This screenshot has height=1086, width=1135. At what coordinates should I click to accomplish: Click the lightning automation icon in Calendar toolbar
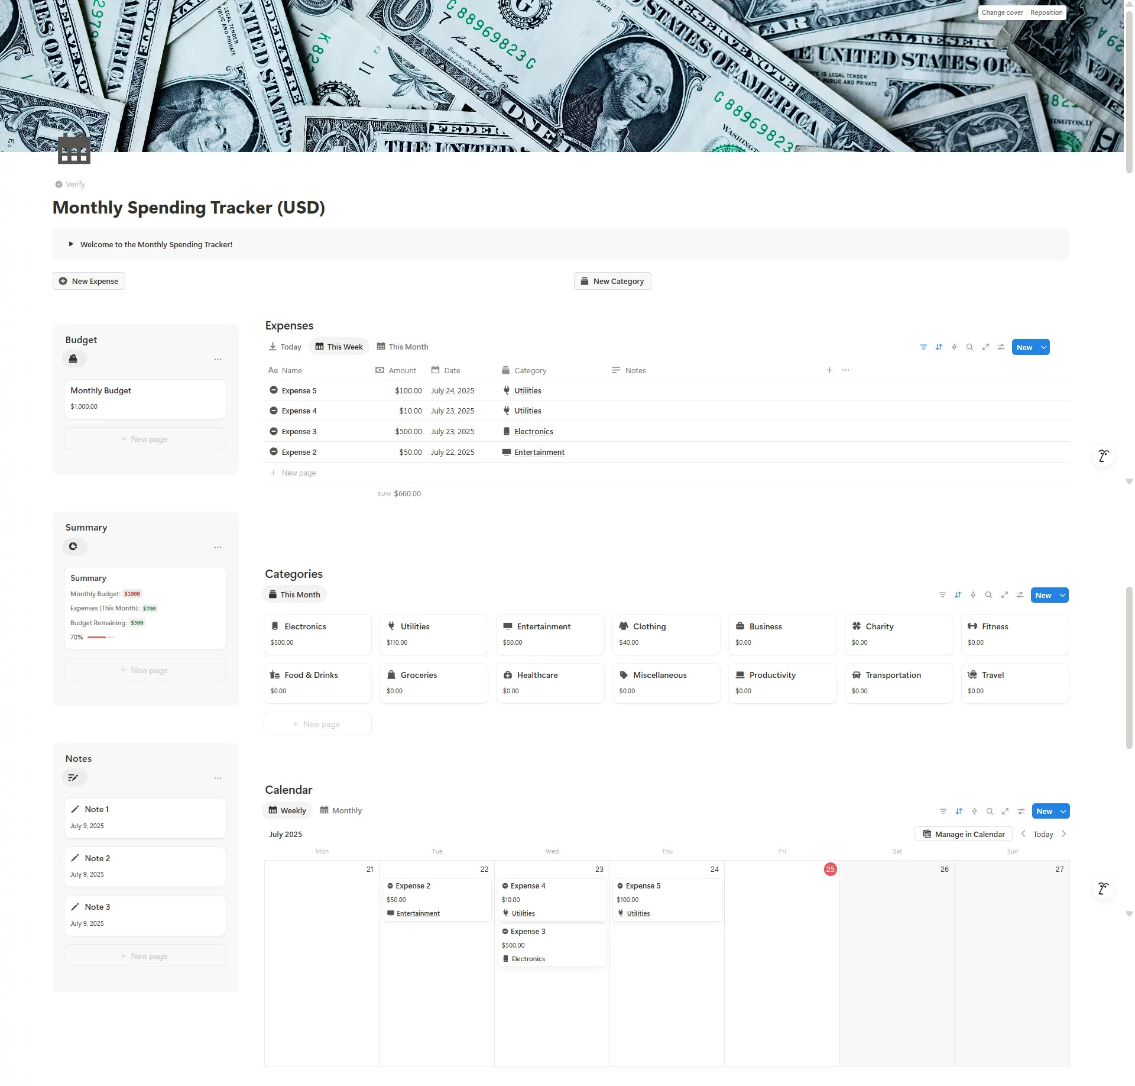[974, 811]
